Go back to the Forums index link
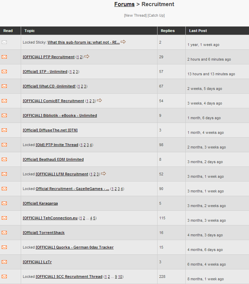This screenshot has width=249, height=284. [124, 4]
